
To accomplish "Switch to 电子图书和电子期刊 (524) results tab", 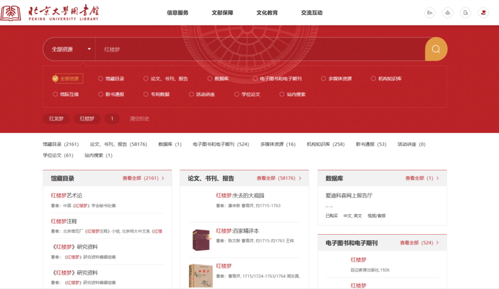I will pyautogui.click(x=220, y=144).
